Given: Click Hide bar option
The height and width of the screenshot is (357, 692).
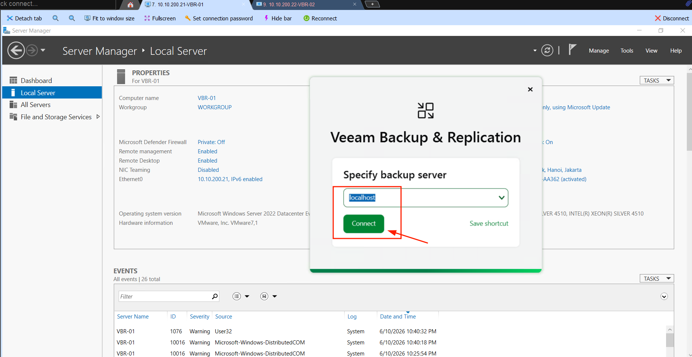Looking at the screenshot, I should point(278,18).
